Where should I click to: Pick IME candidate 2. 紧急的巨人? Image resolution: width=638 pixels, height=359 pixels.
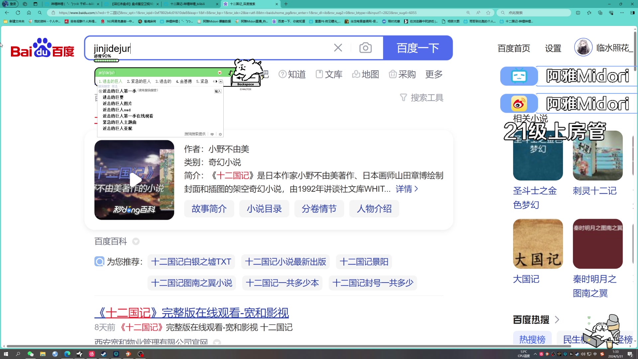tap(139, 81)
